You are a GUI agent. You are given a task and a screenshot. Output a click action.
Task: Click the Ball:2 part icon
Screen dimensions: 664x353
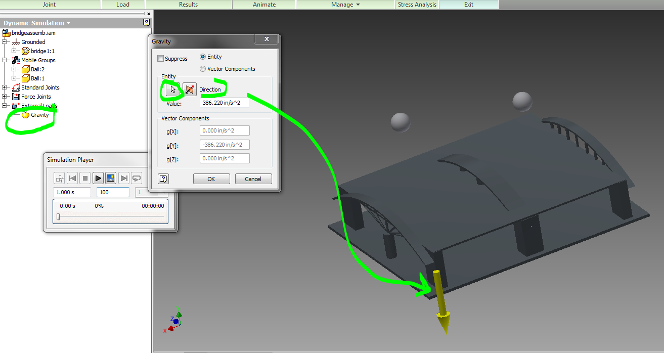tap(25, 69)
